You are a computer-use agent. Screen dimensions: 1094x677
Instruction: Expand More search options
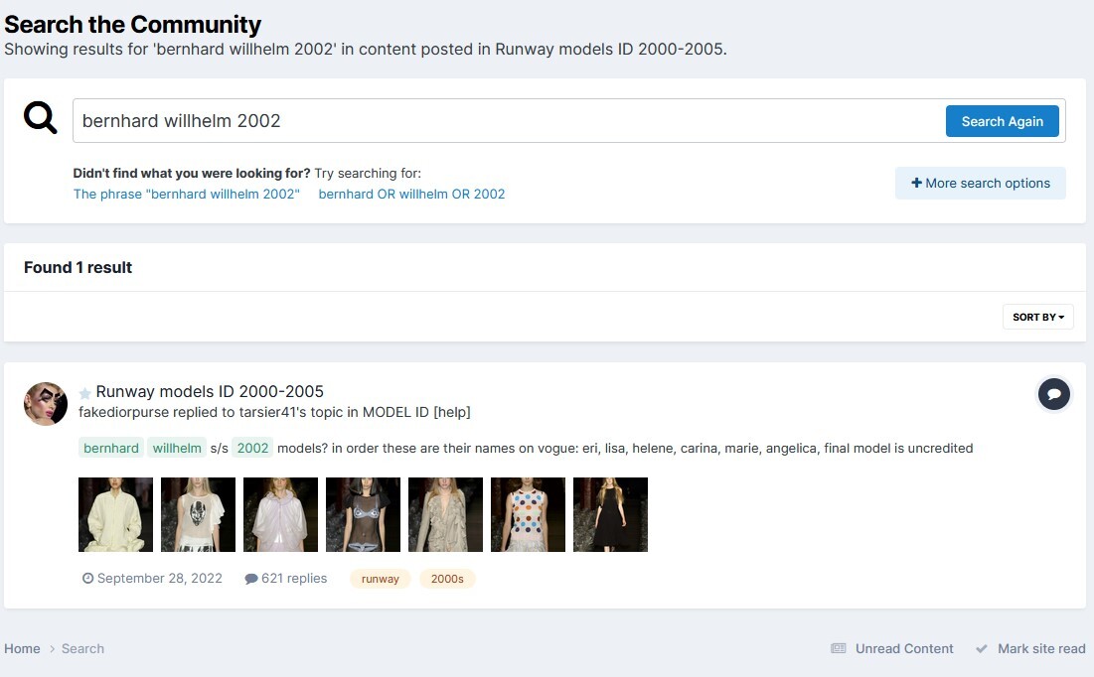980,183
